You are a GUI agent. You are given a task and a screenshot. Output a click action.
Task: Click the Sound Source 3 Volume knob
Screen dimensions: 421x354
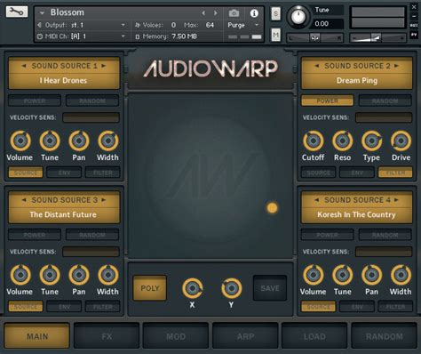click(x=20, y=275)
